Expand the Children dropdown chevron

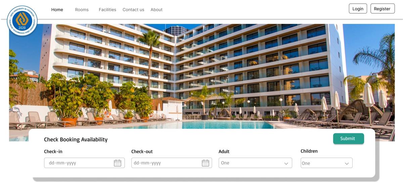coord(347,164)
